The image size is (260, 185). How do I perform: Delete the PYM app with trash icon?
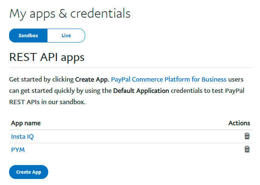[247, 149]
